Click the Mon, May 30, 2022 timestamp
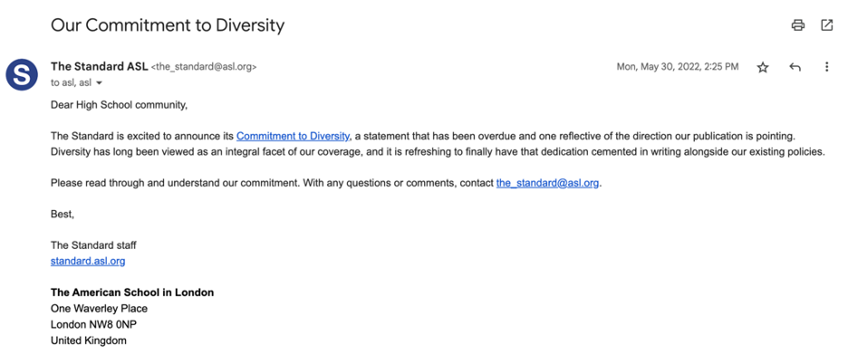This screenshot has height=364, width=848. pos(677,67)
